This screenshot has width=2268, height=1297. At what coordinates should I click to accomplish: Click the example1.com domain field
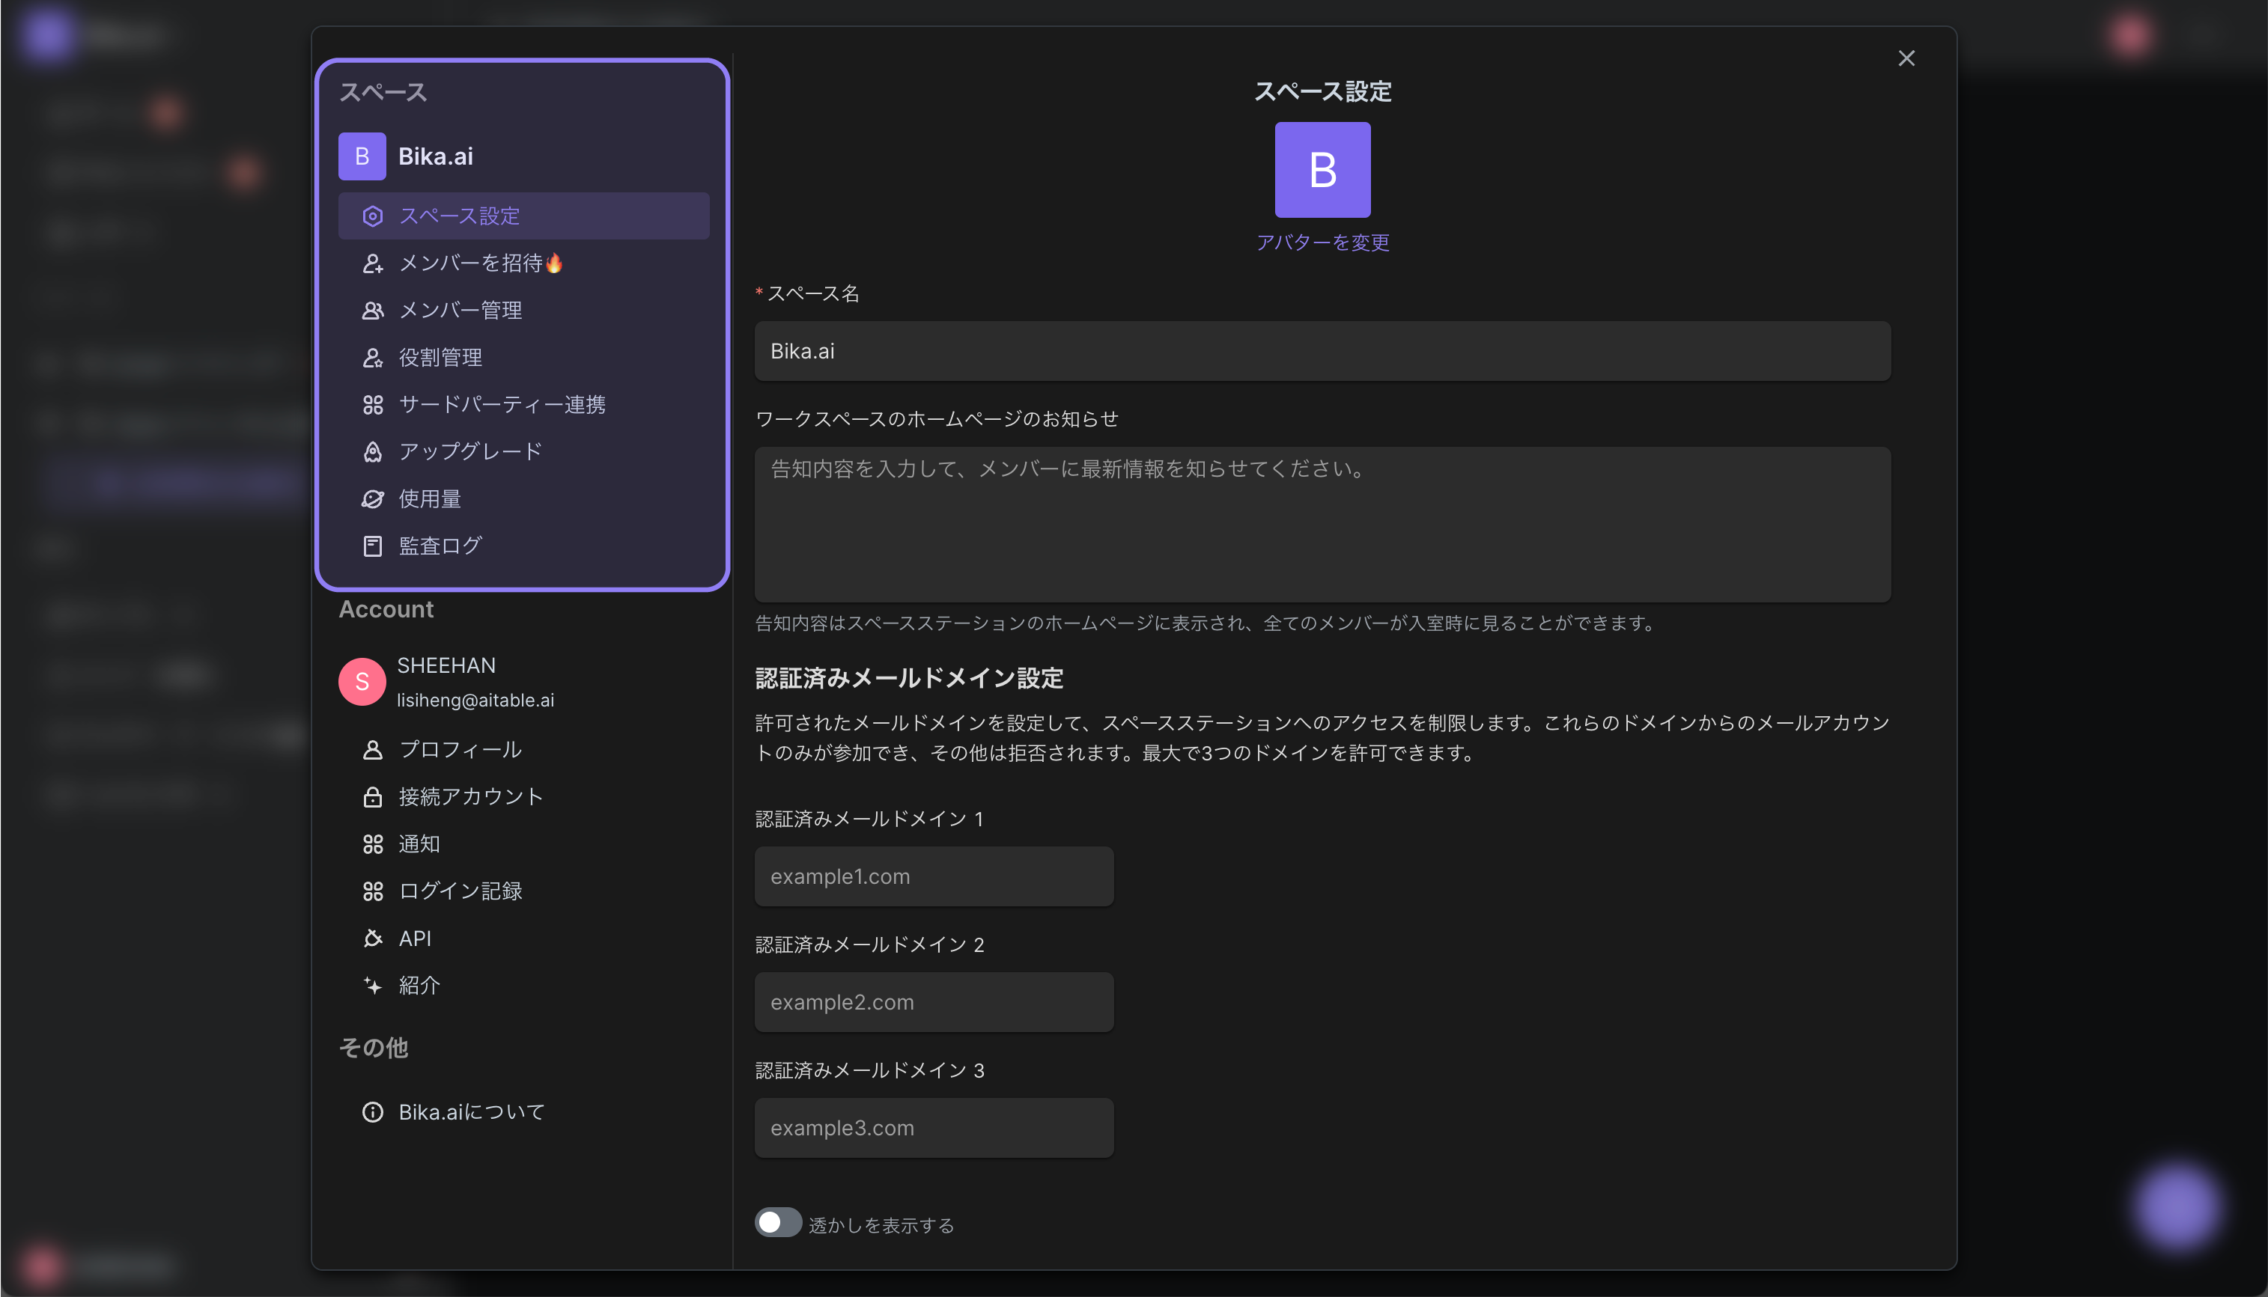934,877
